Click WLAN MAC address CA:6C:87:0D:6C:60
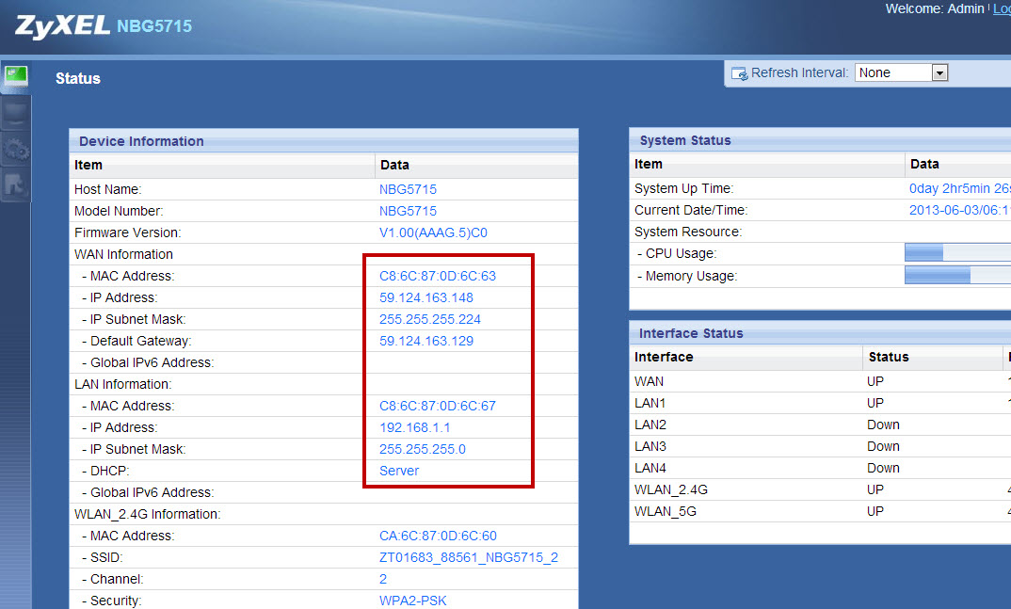 tap(438, 537)
